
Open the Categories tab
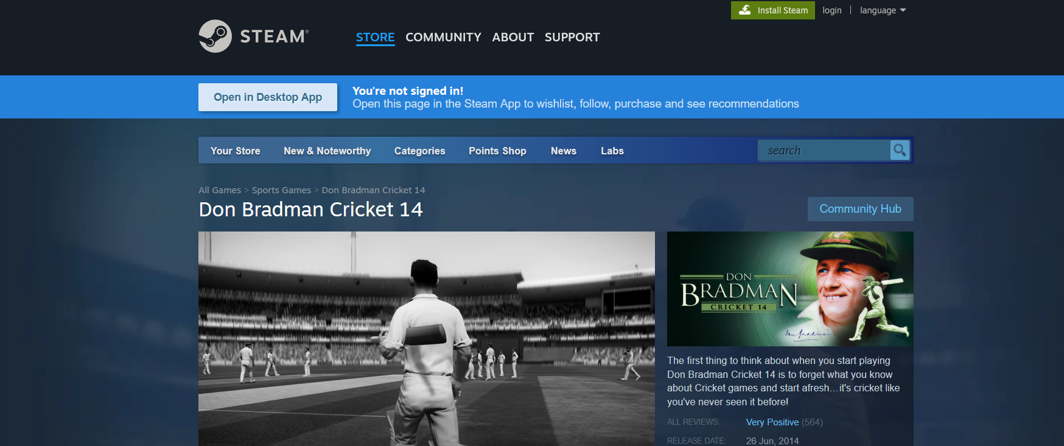pyautogui.click(x=419, y=151)
